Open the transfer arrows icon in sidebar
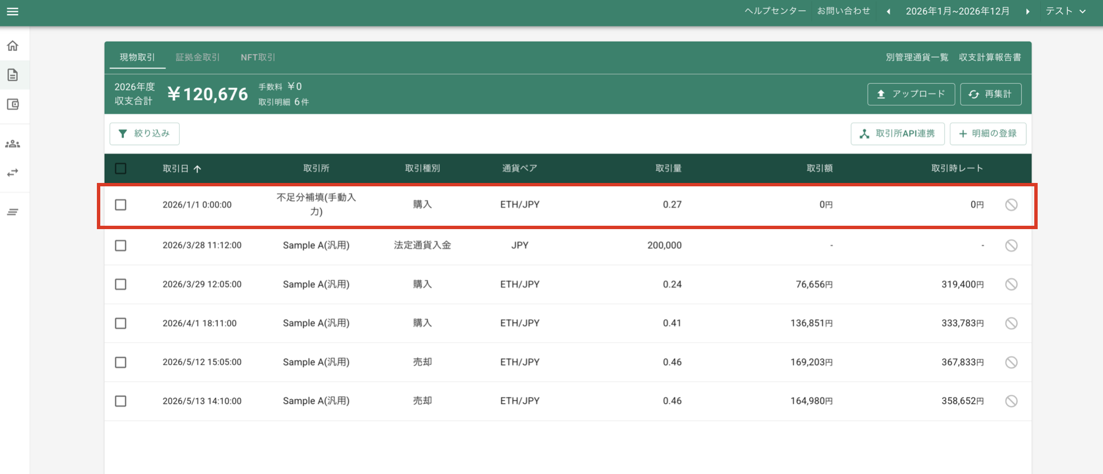The width and height of the screenshot is (1103, 474). coord(12,173)
